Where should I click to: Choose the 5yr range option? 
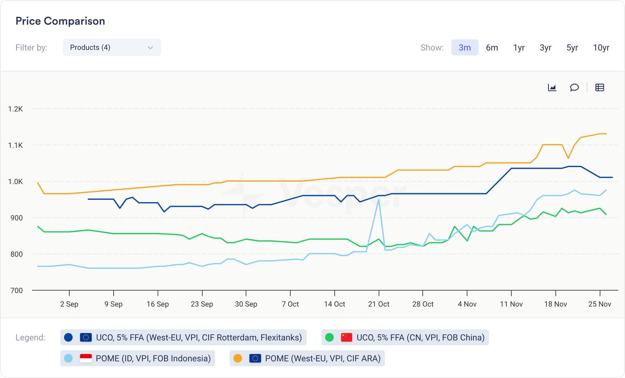572,48
